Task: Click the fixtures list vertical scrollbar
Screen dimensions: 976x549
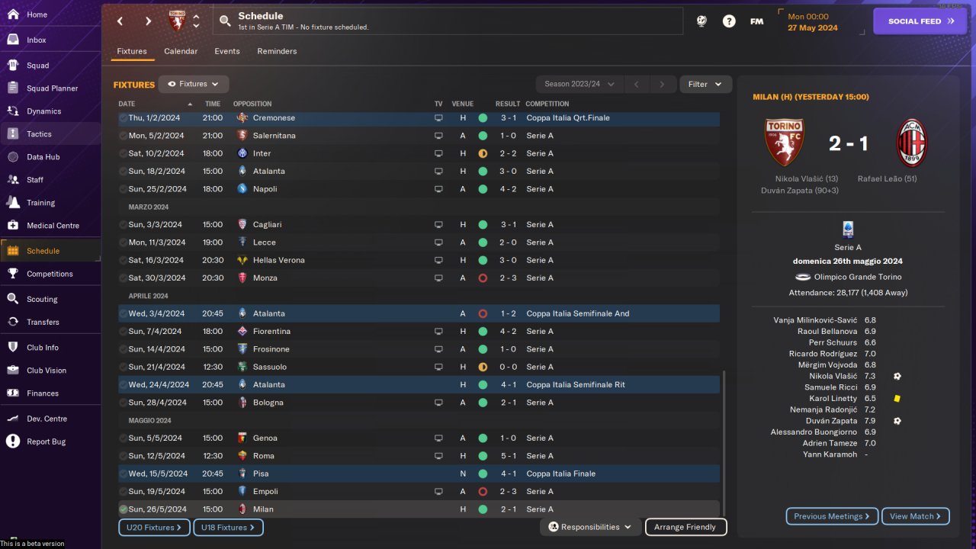Action: [724, 444]
